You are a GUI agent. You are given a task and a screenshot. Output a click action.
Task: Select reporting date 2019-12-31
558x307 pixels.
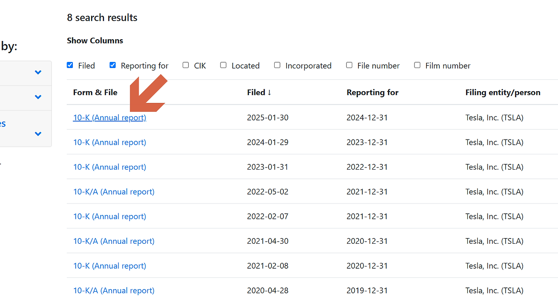click(x=367, y=290)
